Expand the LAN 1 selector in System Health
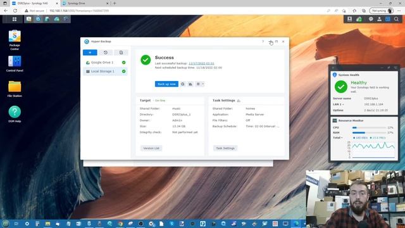The width and height of the screenshot is (405, 228). coord(339,104)
